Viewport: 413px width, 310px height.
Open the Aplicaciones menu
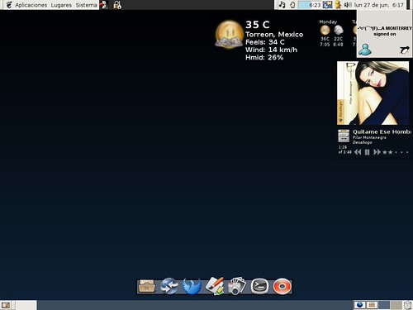tap(31, 5)
